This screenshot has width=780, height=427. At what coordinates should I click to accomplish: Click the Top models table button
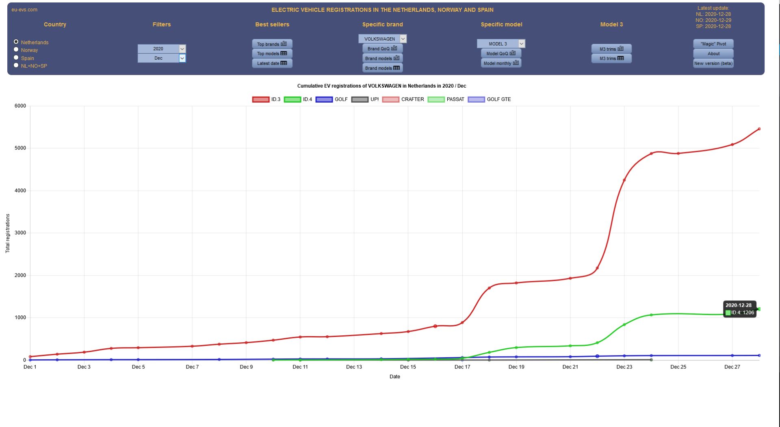272,54
